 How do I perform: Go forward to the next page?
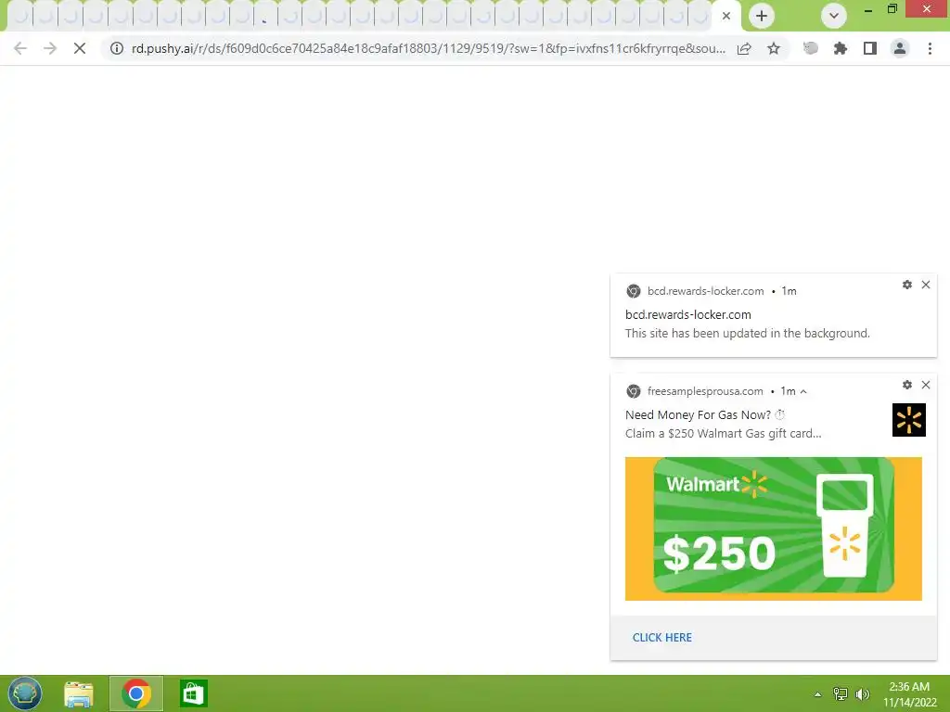(50, 48)
